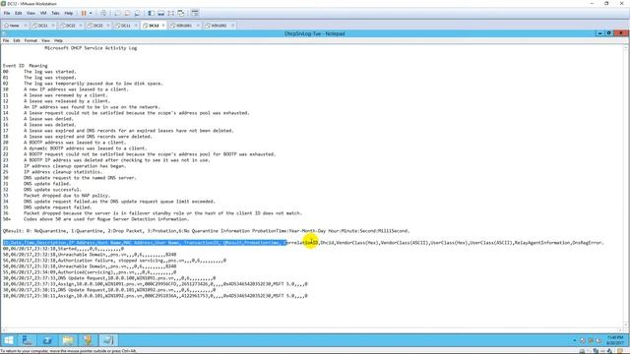
Task: Open VMware Edit menu
Action: (x=19, y=13)
